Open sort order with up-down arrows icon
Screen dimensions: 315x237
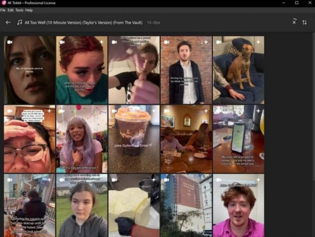304,22
